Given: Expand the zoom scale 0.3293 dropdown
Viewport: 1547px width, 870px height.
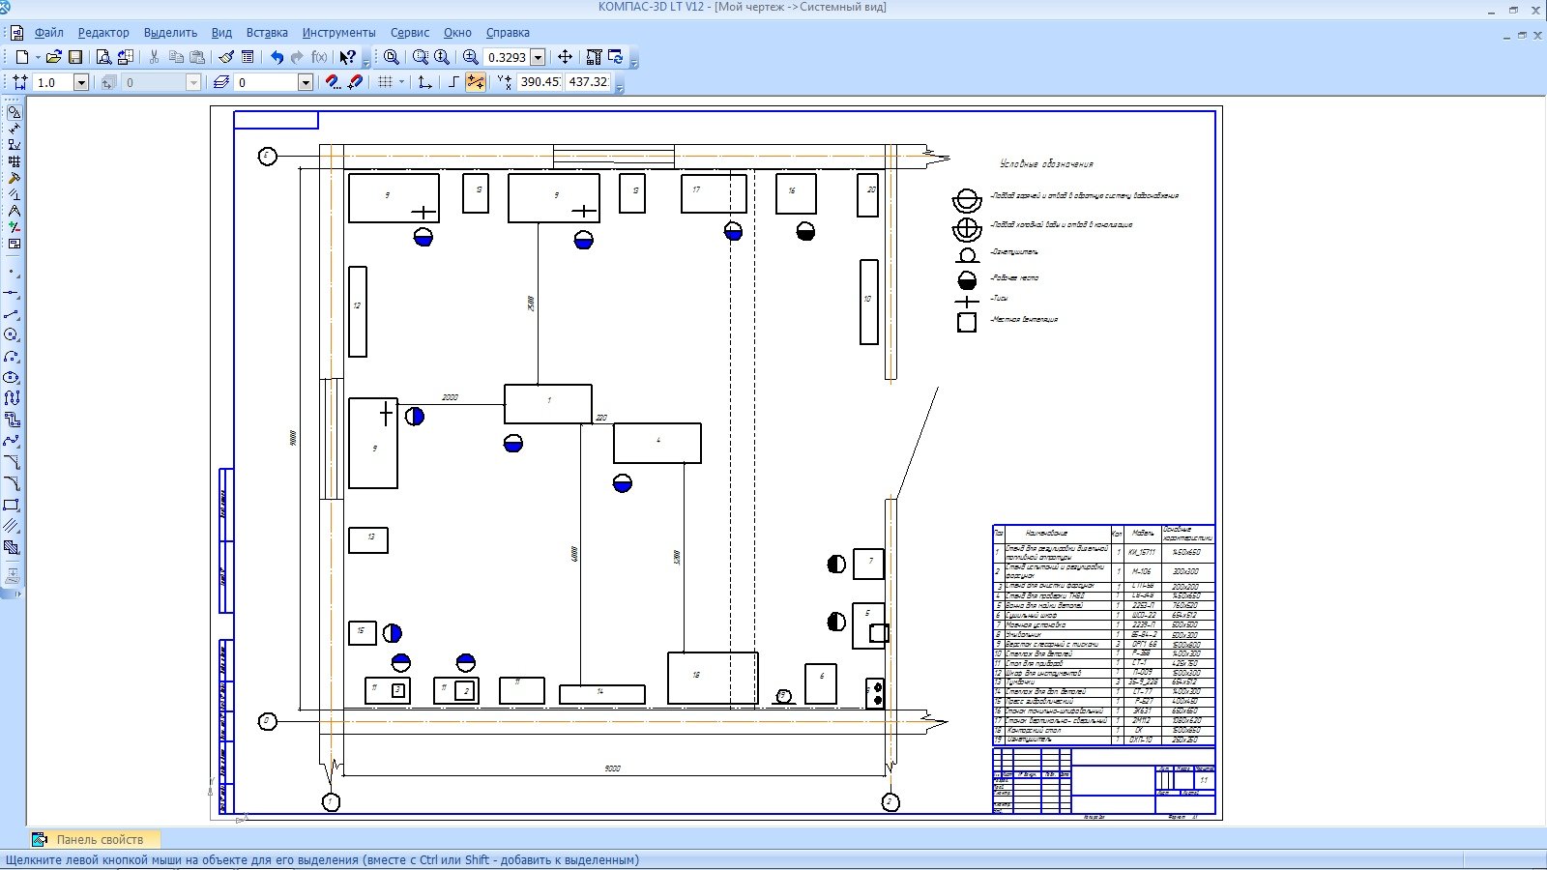Looking at the screenshot, I should [x=539, y=58].
